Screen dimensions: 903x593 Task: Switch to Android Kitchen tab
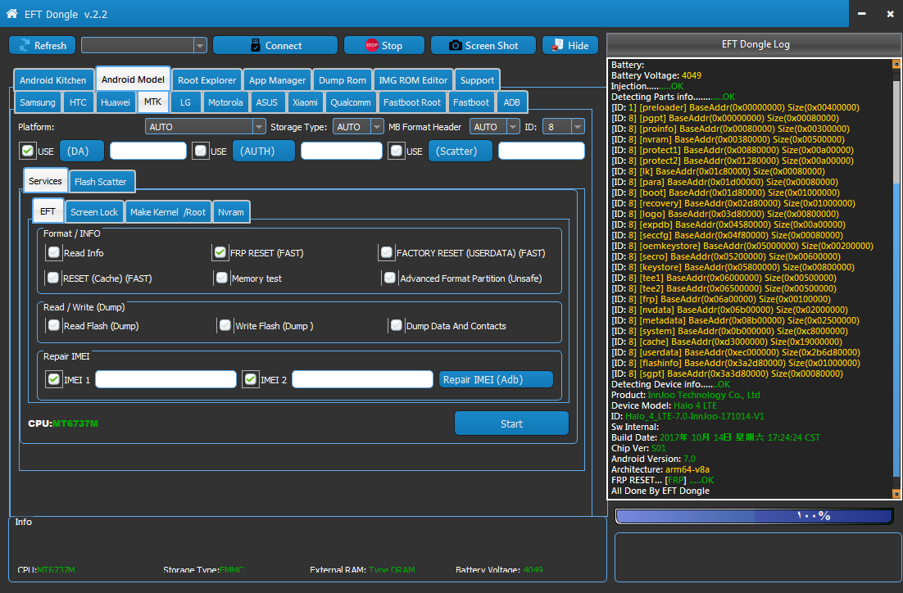(53, 80)
